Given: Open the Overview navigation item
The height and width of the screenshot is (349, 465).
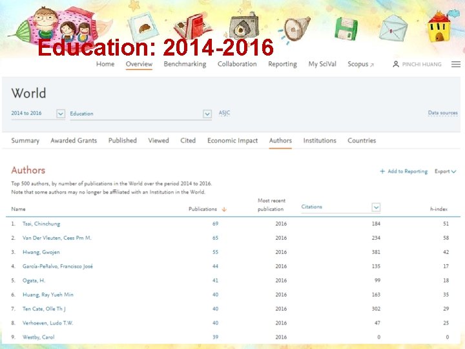Looking at the screenshot, I should point(139,64).
